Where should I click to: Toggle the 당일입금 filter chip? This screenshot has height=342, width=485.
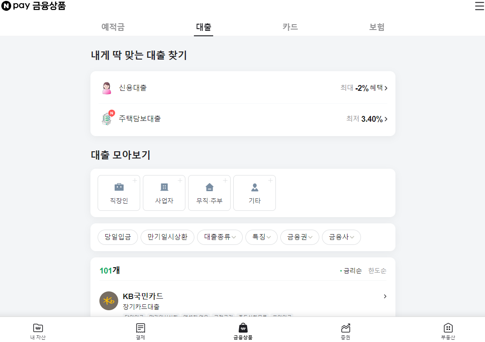coord(117,237)
